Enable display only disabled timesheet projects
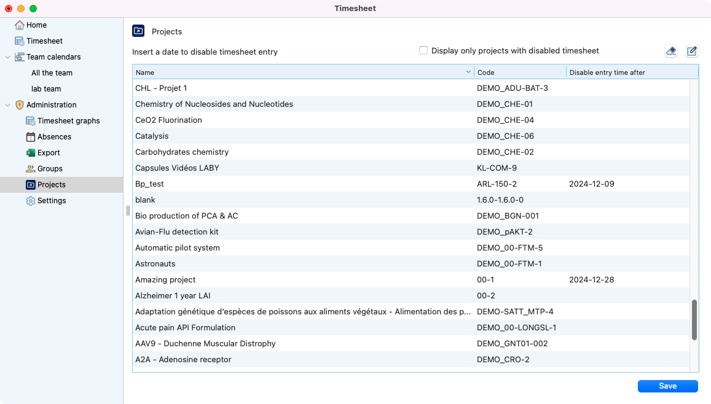 (423, 50)
